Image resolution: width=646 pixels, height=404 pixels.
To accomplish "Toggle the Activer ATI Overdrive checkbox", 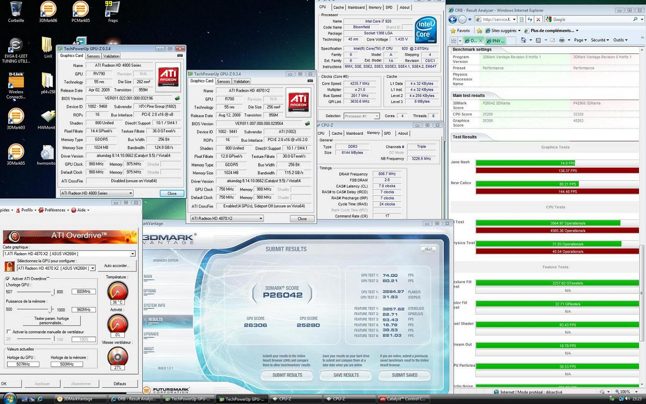I will [x=8, y=279].
